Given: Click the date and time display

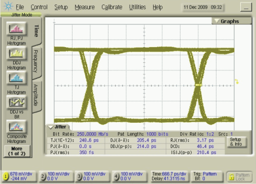Looking at the screenshot, I should pyautogui.click(x=203, y=7).
